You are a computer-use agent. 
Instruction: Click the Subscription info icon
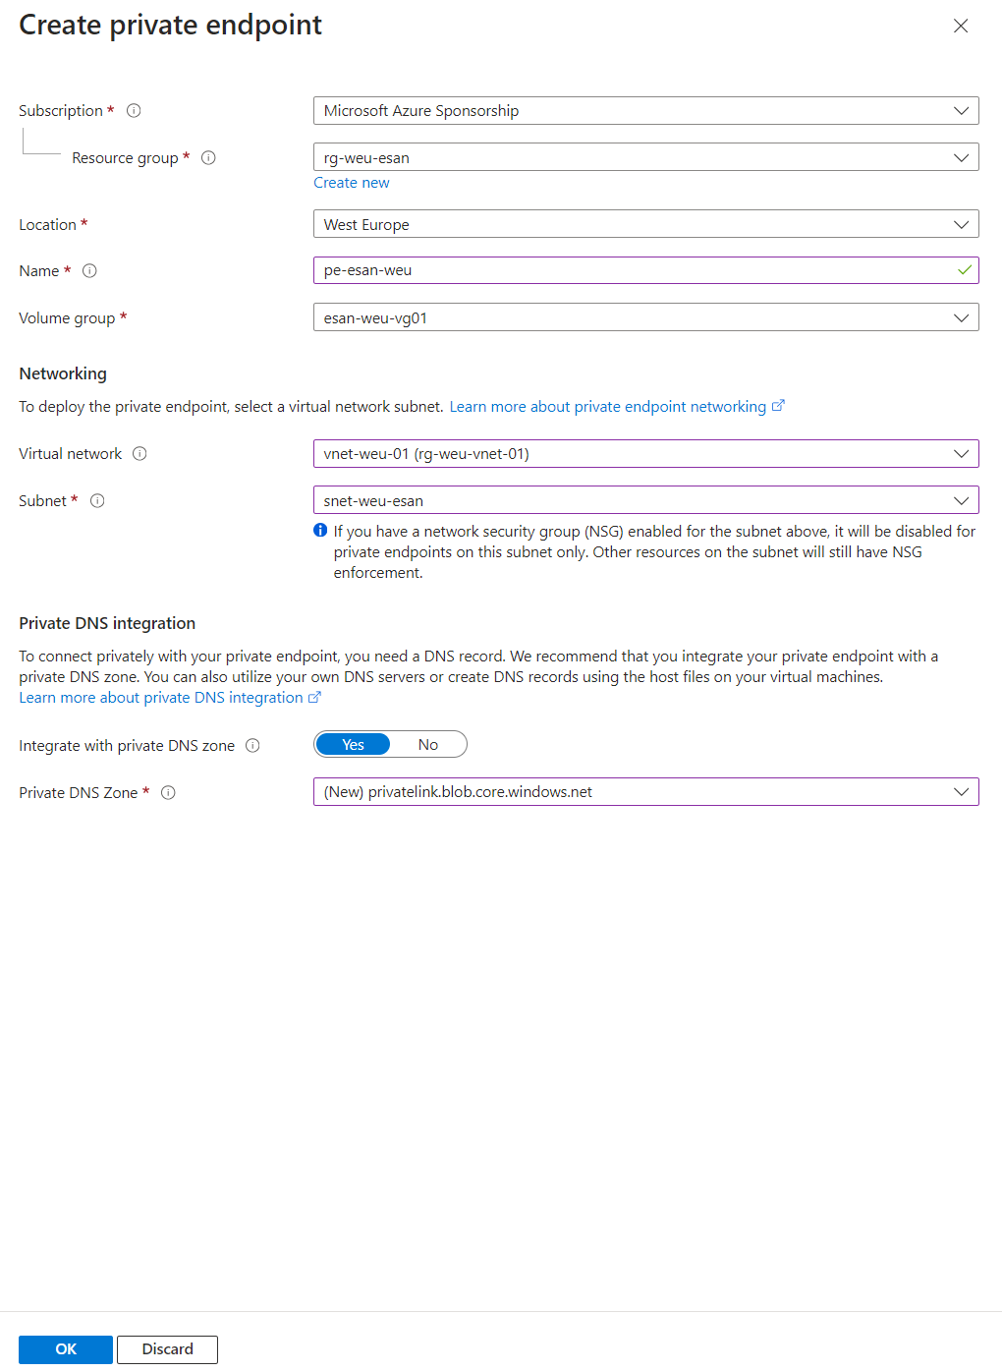[134, 111]
